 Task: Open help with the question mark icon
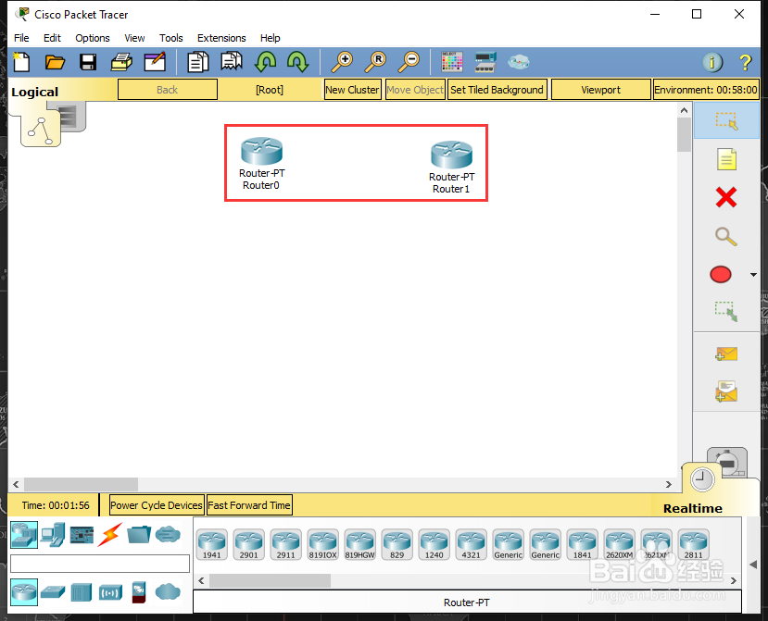coord(746,63)
